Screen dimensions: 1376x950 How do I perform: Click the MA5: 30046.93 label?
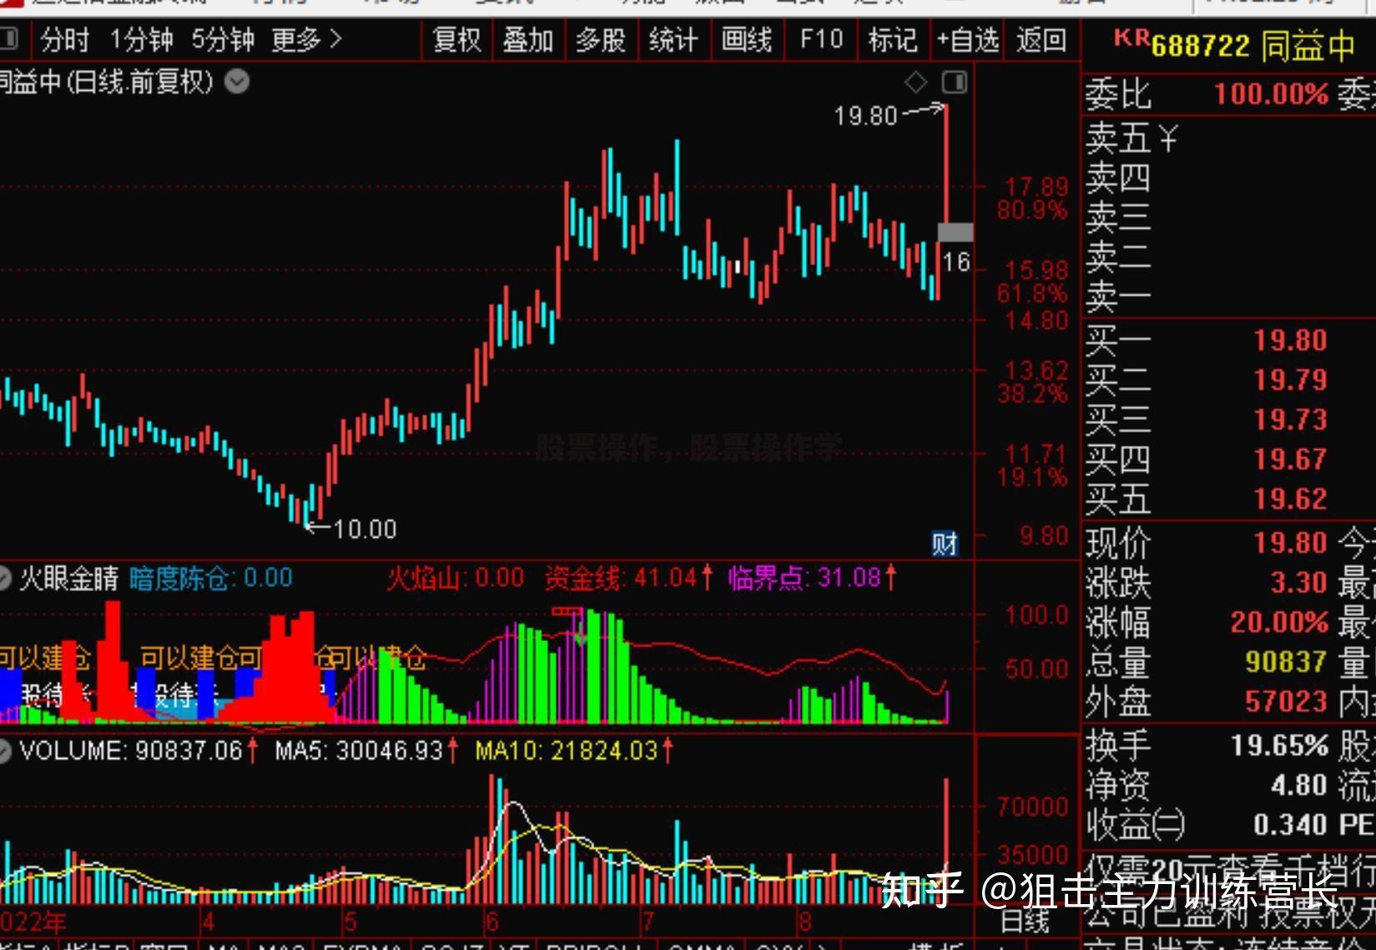point(366,750)
